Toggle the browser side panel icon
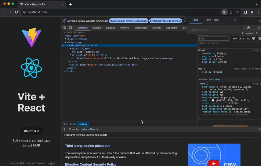This screenshot has width=261, height=166. coord(245,12)
